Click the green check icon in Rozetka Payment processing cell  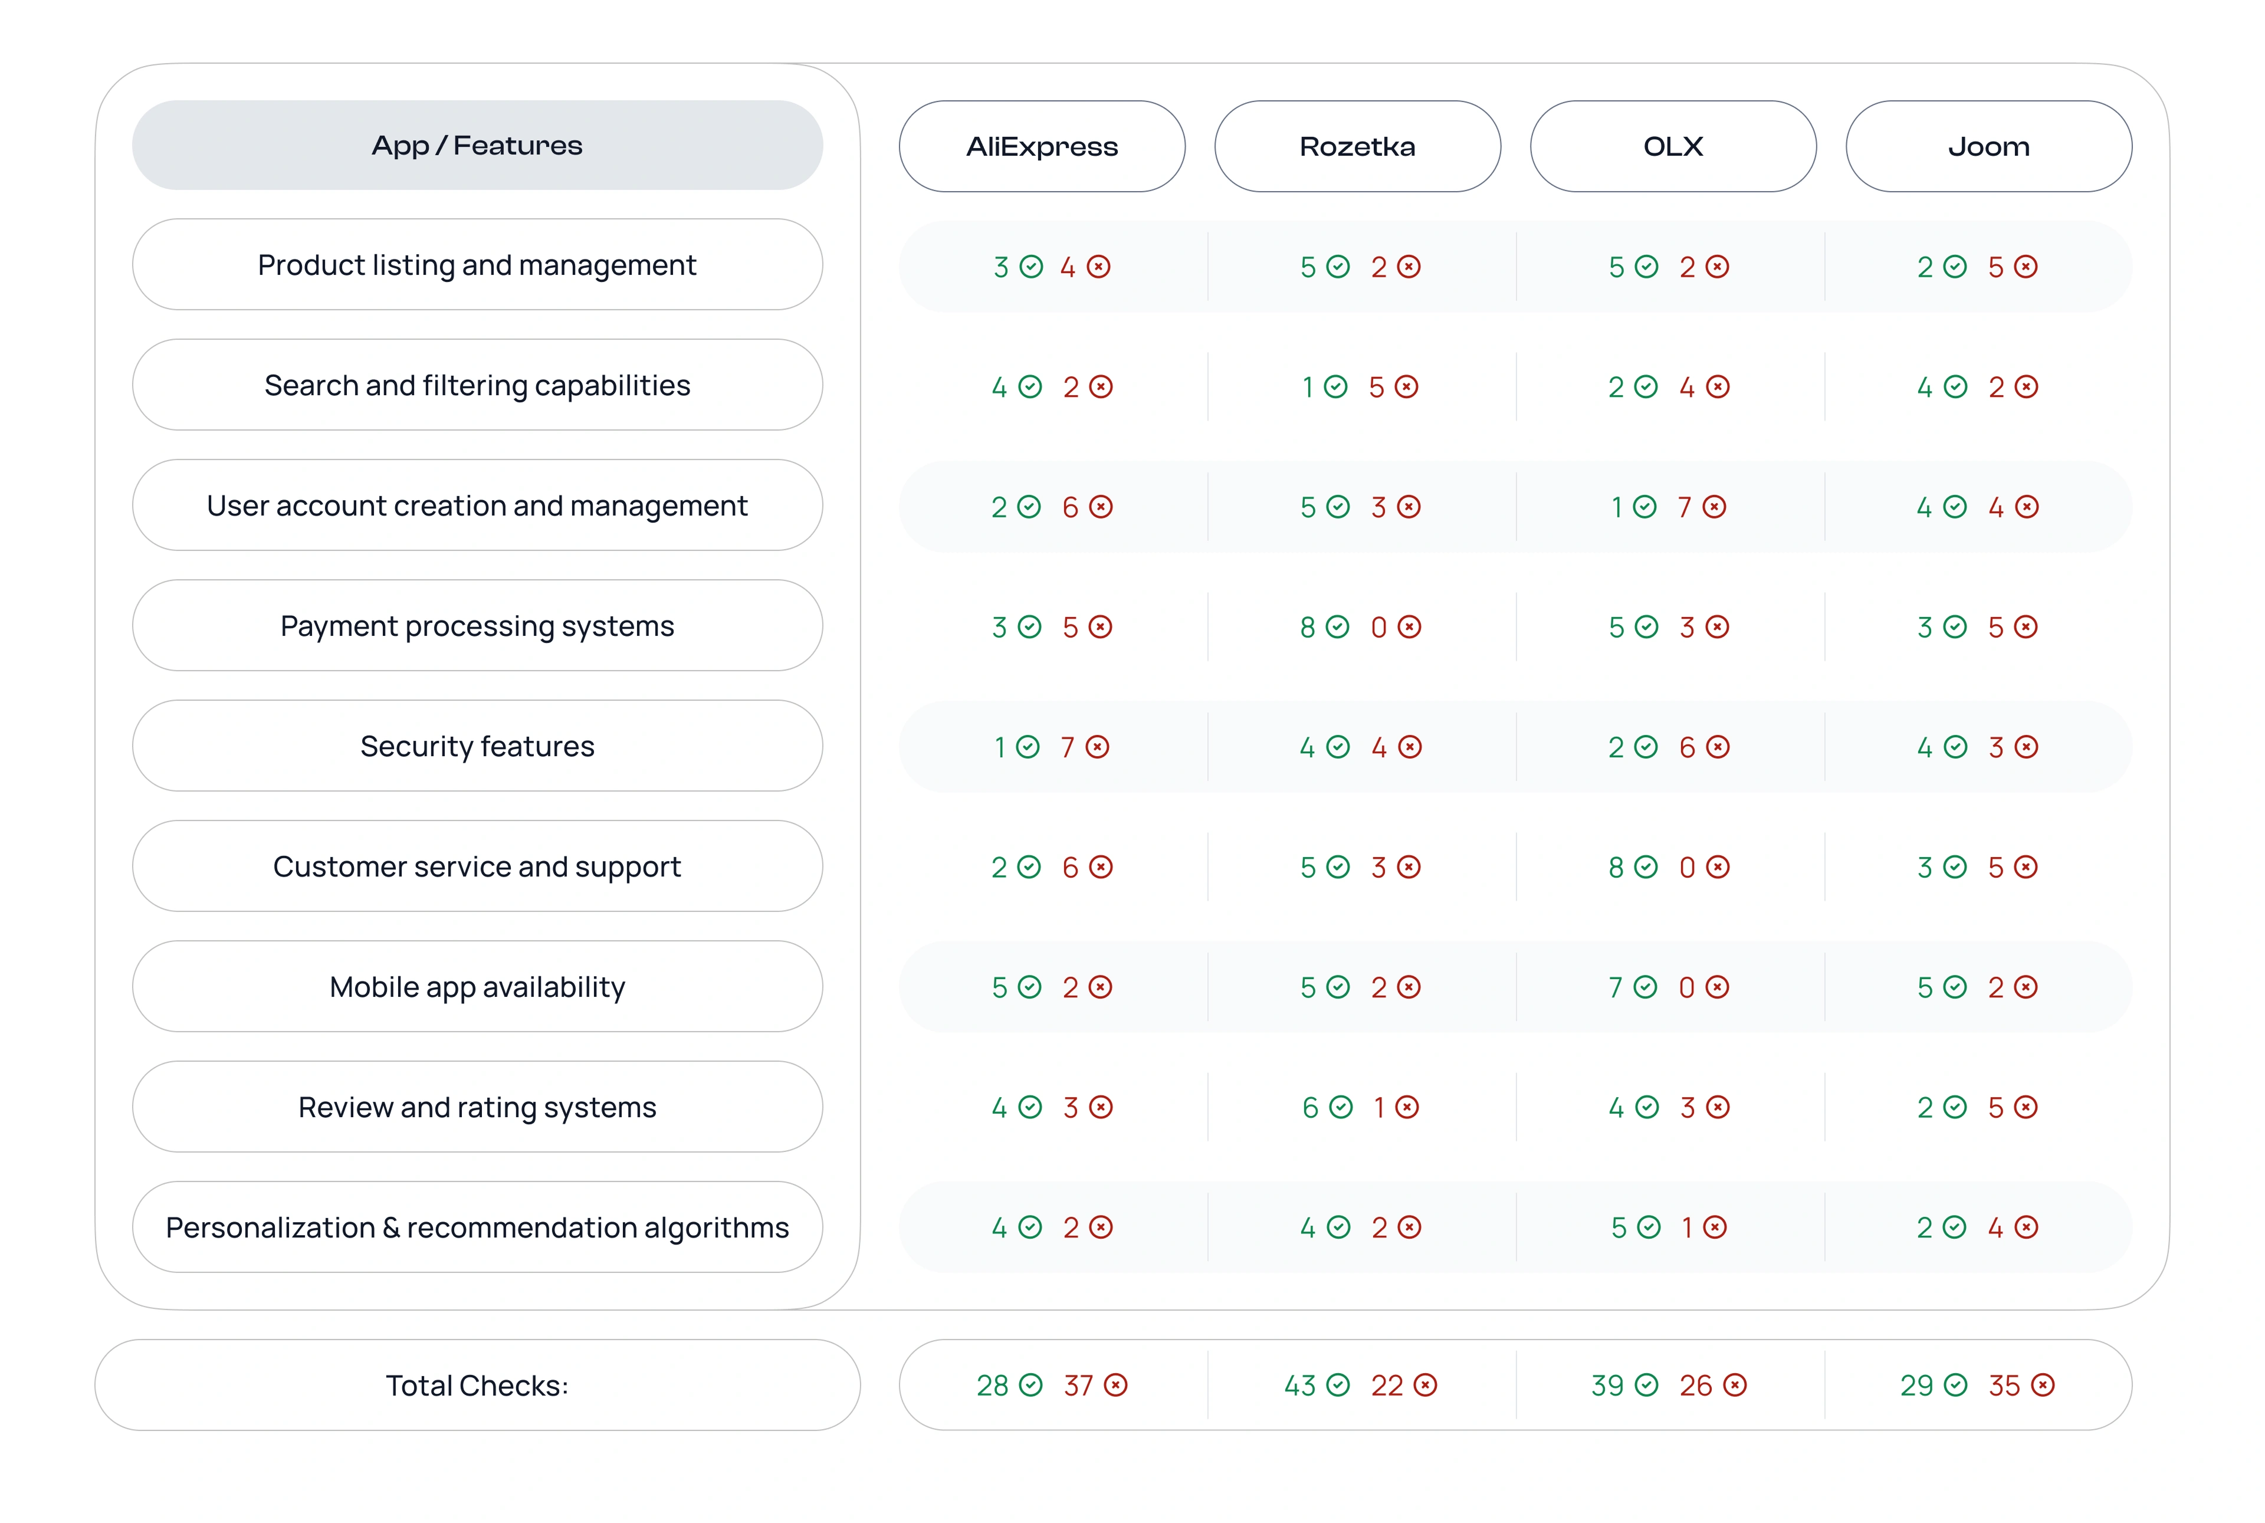[x=1337, y=626]
